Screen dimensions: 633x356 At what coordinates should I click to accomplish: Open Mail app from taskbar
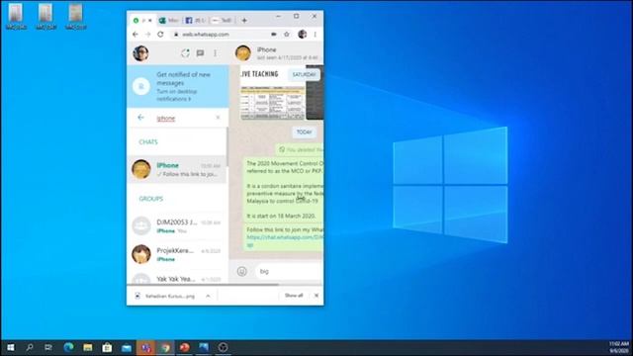tap(127, 347)
